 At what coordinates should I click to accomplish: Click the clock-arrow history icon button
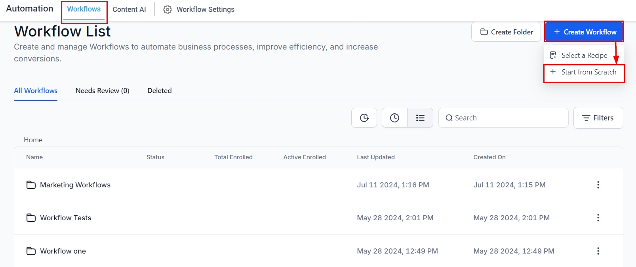pos(364,118)
